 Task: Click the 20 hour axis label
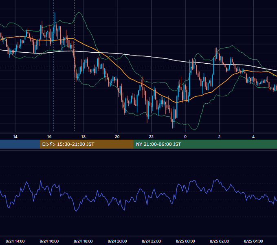pyautogui.click(x=117, y=137)
